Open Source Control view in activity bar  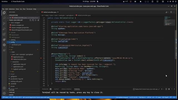pos(4,23)
